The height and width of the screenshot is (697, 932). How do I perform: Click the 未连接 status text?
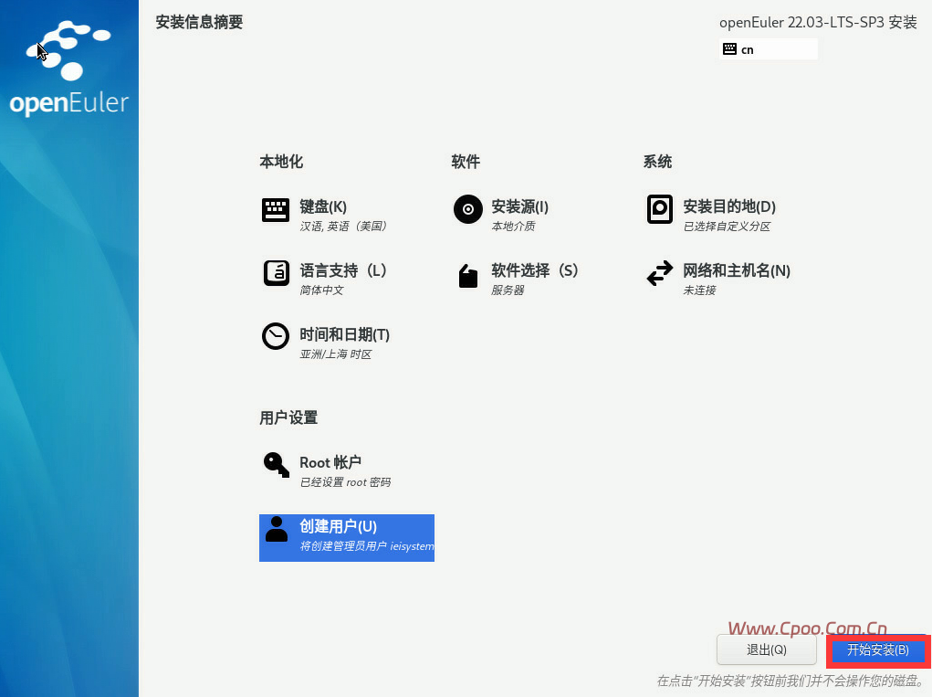click(699, 290)
